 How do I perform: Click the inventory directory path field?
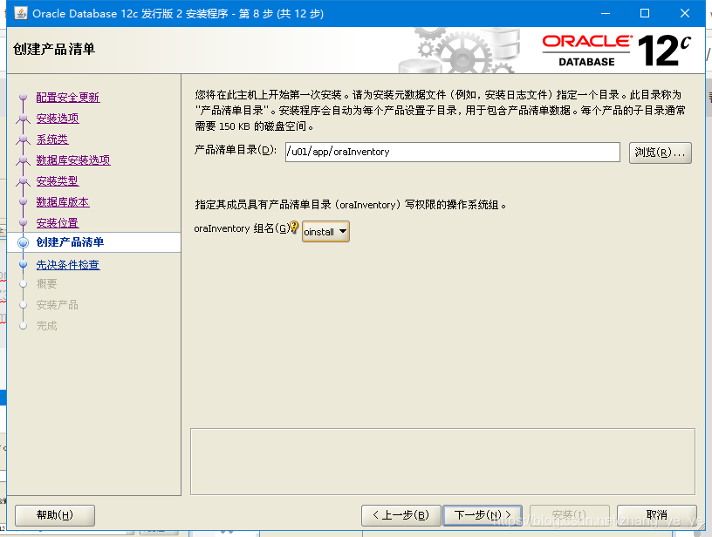tap(452, 152)
